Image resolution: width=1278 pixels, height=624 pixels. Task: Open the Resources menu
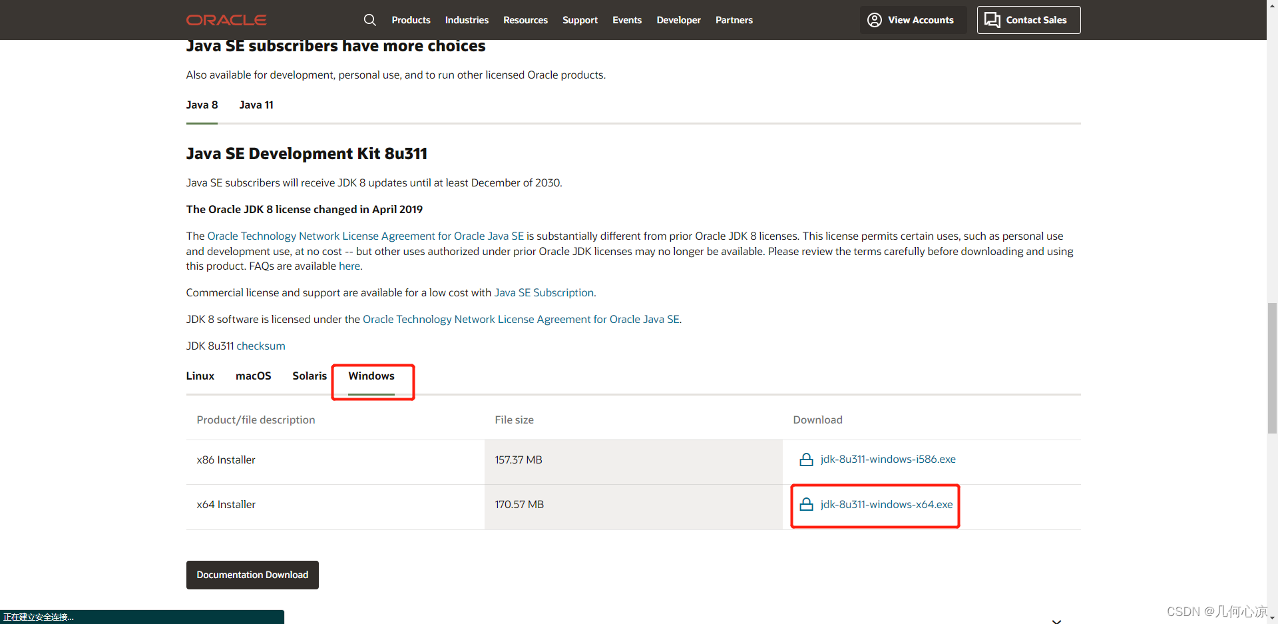tap(525, 20)
